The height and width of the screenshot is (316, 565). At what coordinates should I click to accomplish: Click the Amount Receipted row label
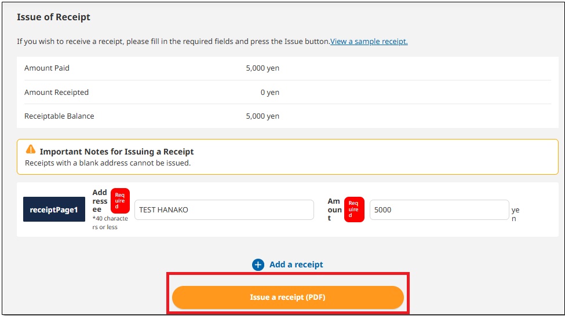56,93
